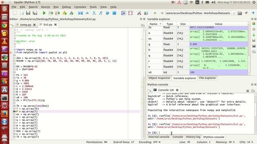257x144 pixels.
Task: Stop current command in IPython console
Action: (248, 91)
